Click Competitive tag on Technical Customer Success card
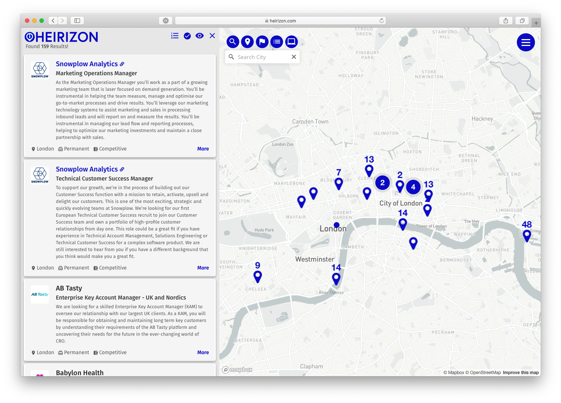Screen dimensions: 561x403 [x=110, y=268]
